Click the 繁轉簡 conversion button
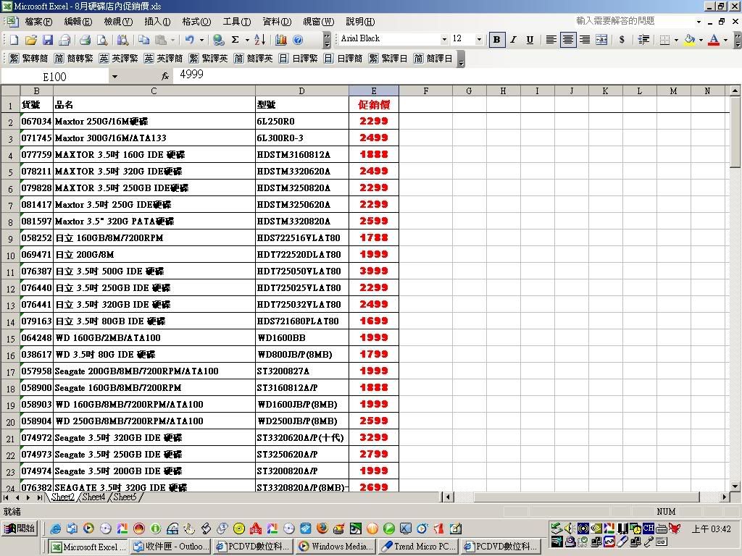The height and width of the screenshot is (556, 742). (28, 59)
